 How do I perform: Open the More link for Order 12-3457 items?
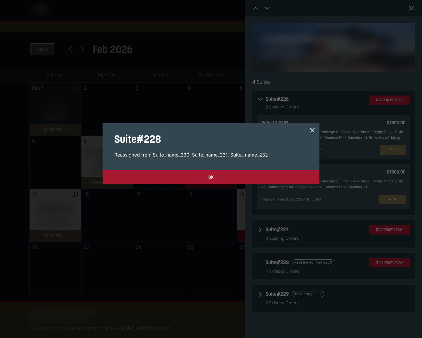[395, 138]
